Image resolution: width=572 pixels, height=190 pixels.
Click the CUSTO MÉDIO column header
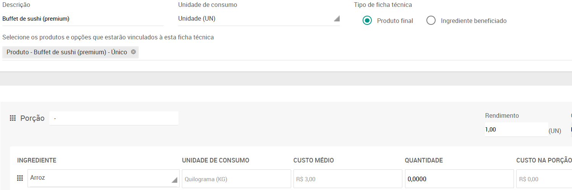[314, 161]
